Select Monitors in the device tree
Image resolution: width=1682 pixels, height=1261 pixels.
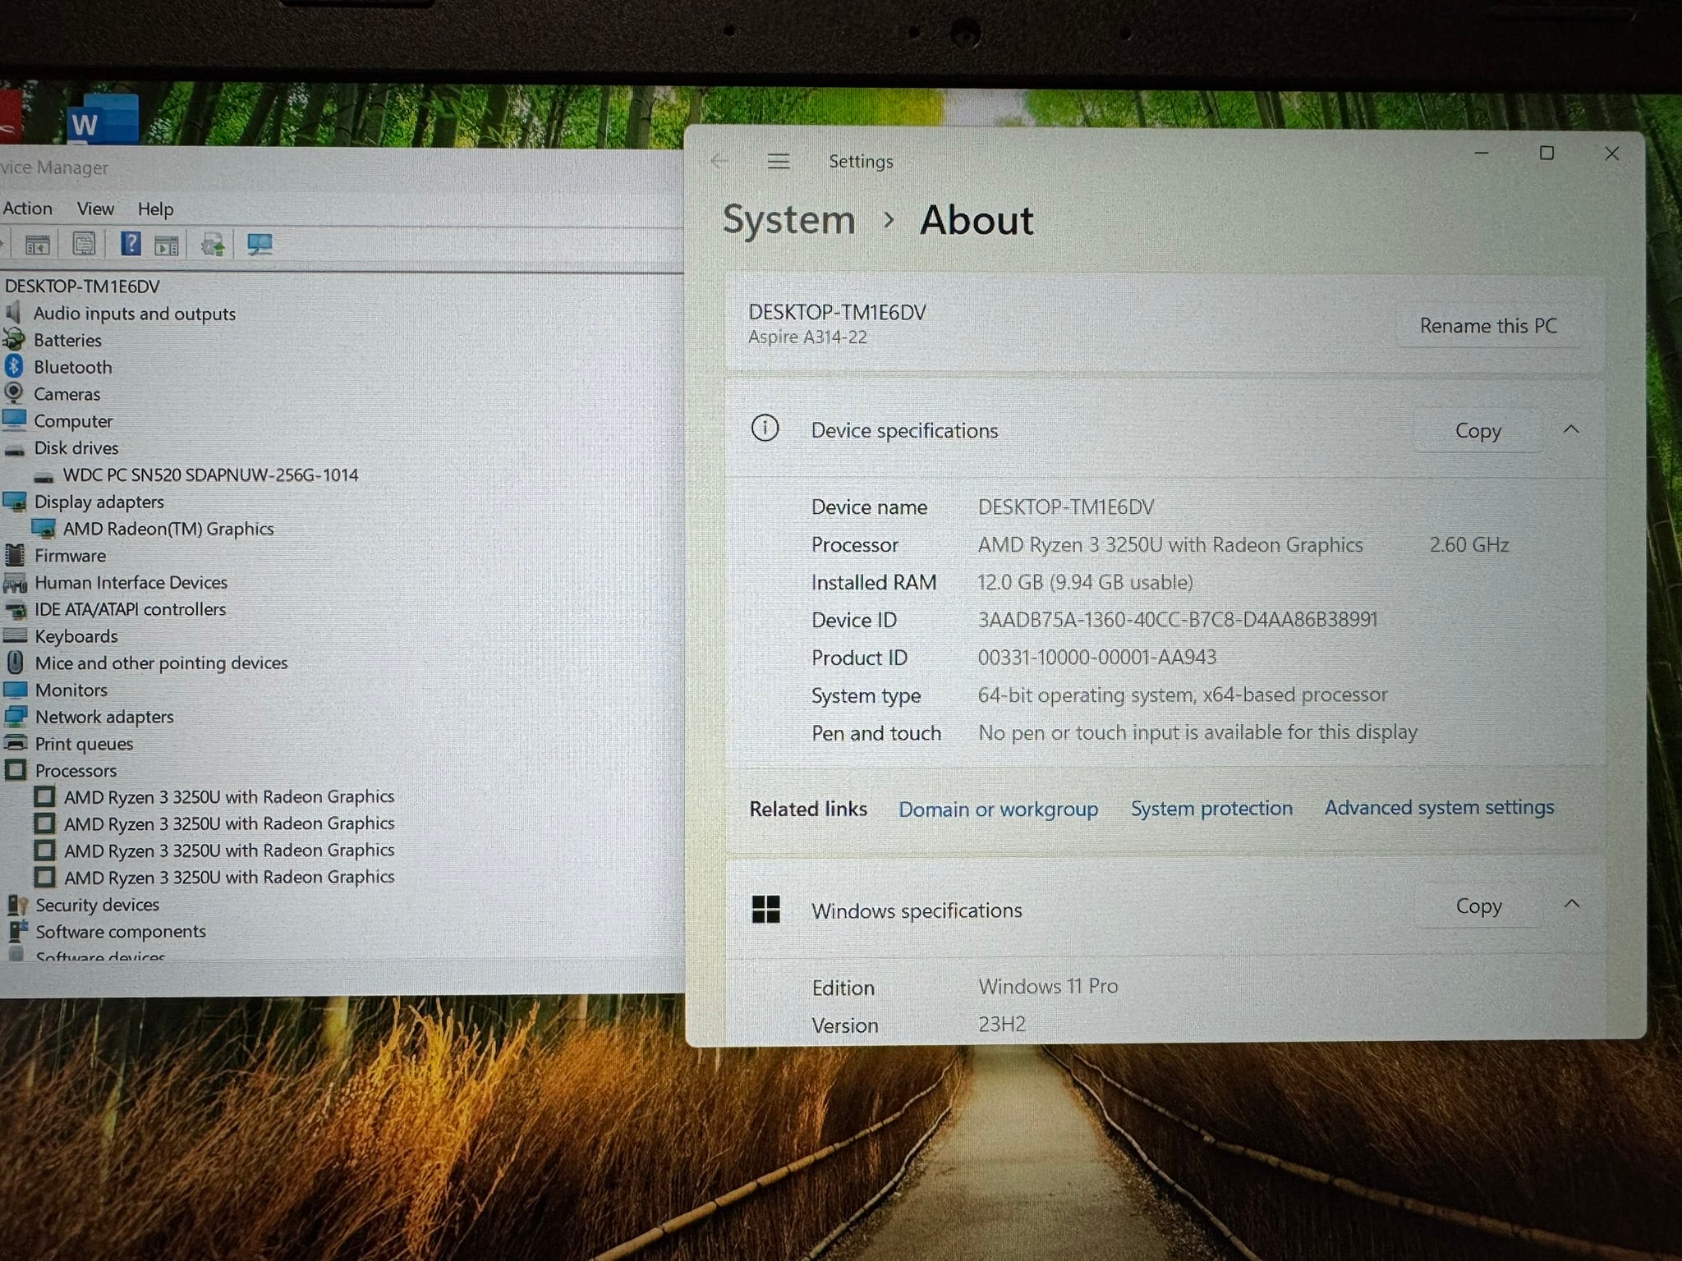[x=71, y=690]
